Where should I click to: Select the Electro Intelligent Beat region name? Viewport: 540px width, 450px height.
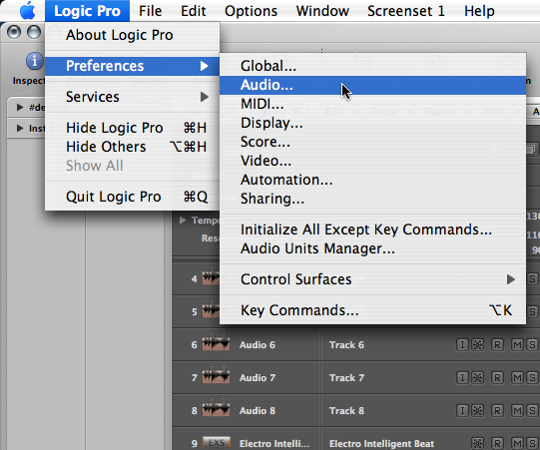point(381,443)
